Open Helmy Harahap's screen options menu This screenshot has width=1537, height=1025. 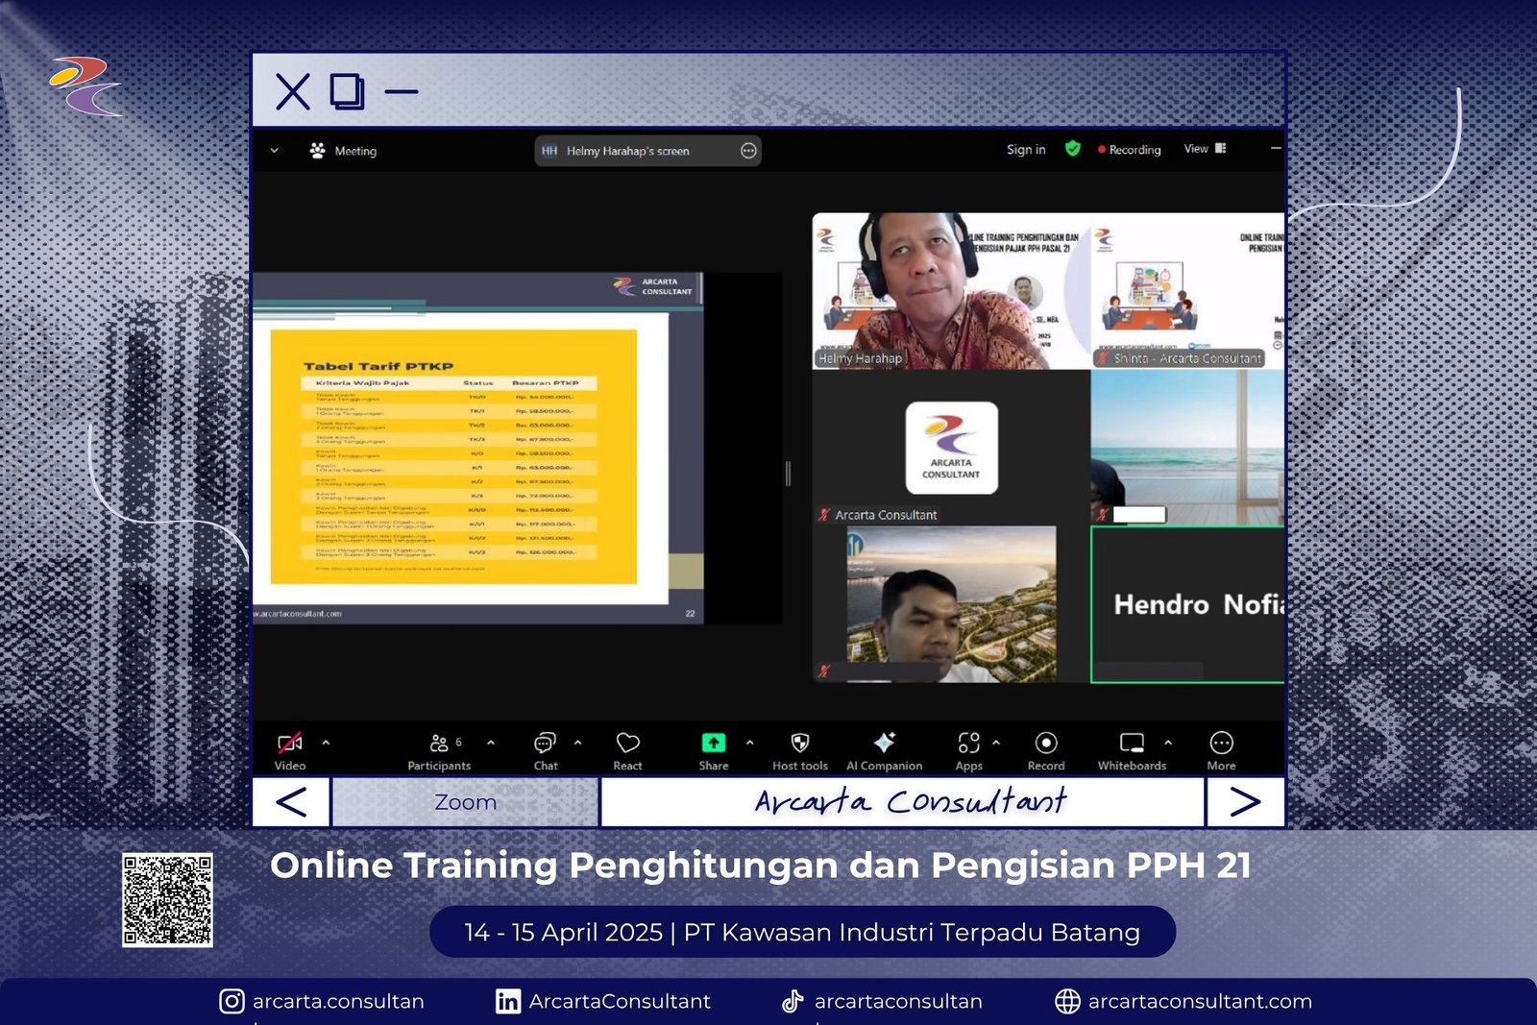click(748, 151)
